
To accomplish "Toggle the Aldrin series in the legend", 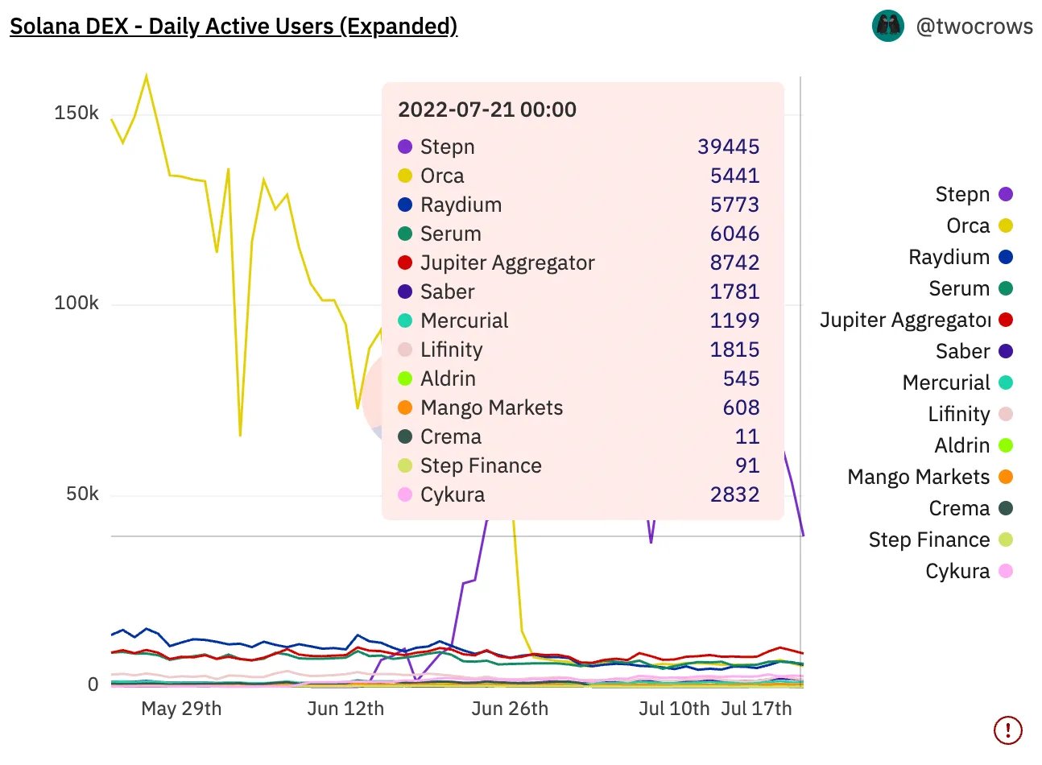I will coord(974,445).
